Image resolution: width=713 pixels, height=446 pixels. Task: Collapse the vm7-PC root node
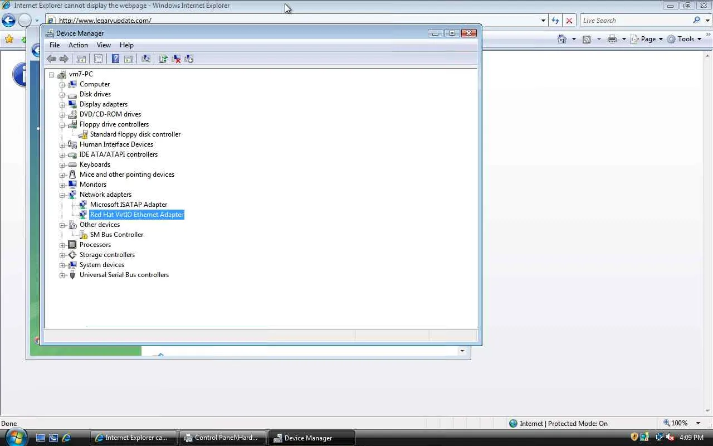(52, 74)
